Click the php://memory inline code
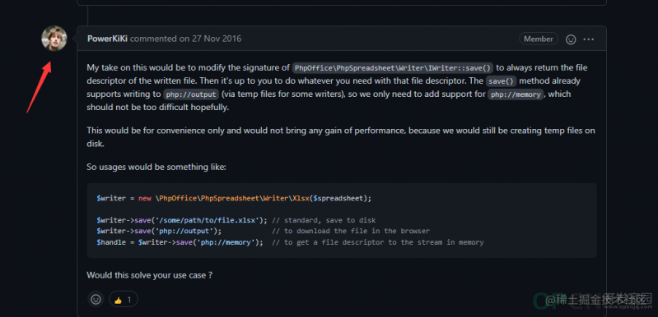 [516, 94]
